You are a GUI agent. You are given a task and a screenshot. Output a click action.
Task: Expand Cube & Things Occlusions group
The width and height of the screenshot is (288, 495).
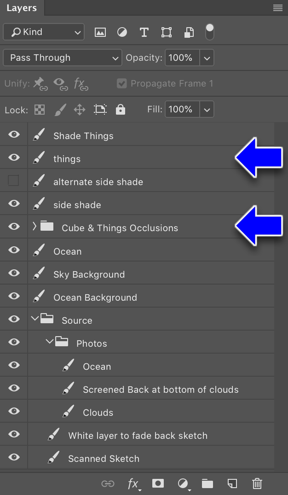point(35,227)
